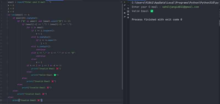Click editor vertical scrollbar
220x104 pixels.
click(x=122, y=46)
